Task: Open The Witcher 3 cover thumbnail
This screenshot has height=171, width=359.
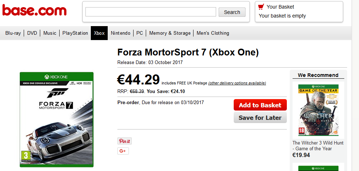Action: (318, 110)
